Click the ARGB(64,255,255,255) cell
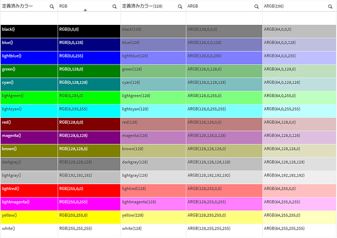 coord(300,230)
